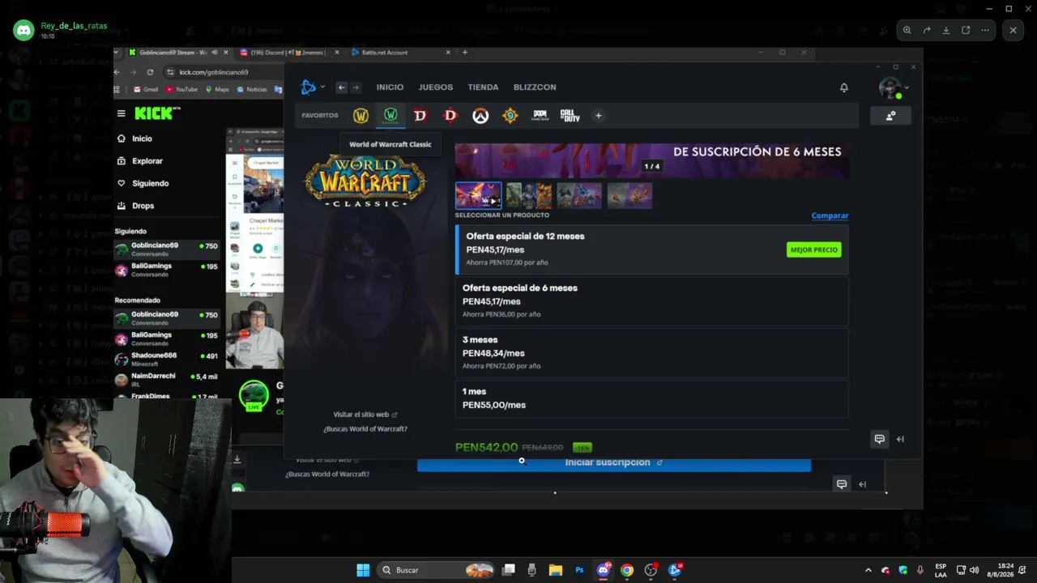Open Photoshop from the taskbar

pyautogui.click(x=579, y=570)
